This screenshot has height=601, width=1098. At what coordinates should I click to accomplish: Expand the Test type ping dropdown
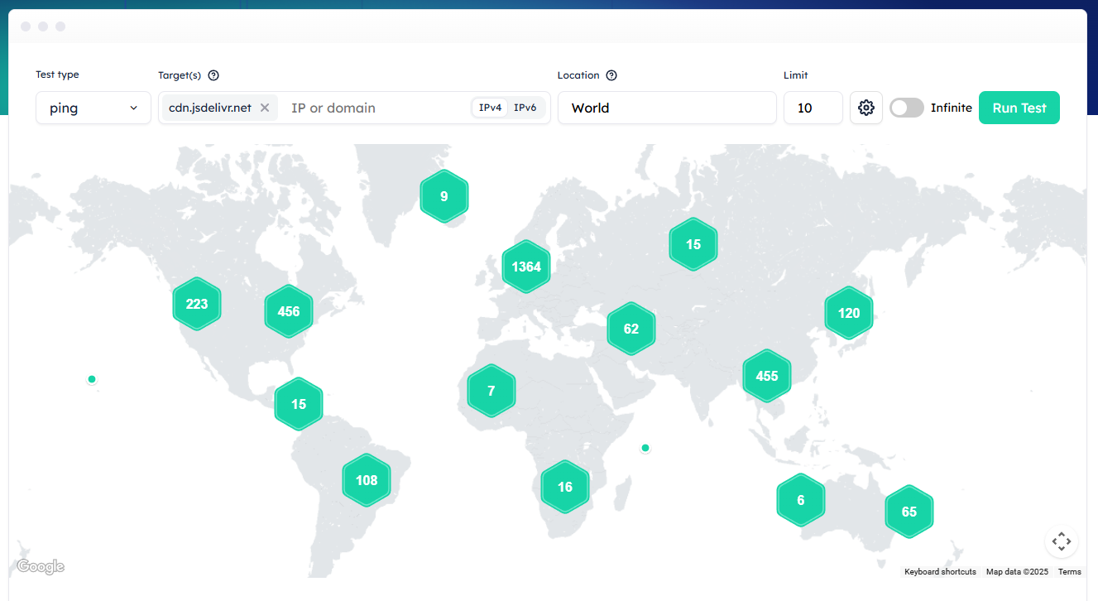point(93,108)
